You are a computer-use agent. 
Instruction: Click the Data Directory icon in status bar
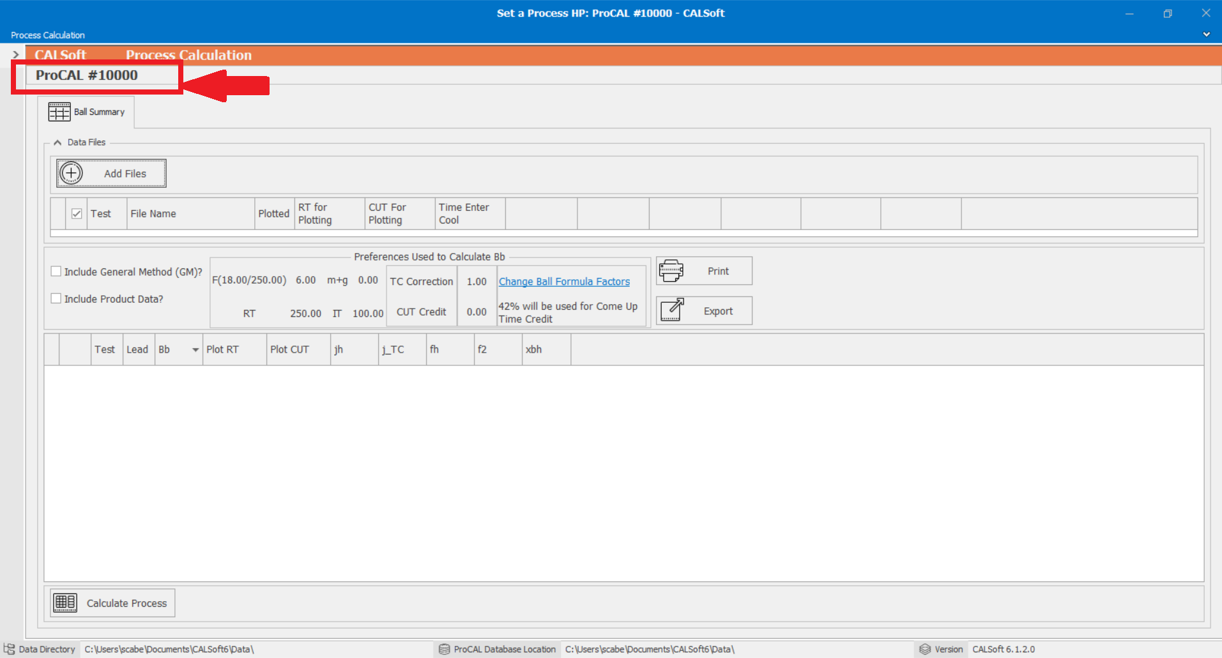point(9,649)
